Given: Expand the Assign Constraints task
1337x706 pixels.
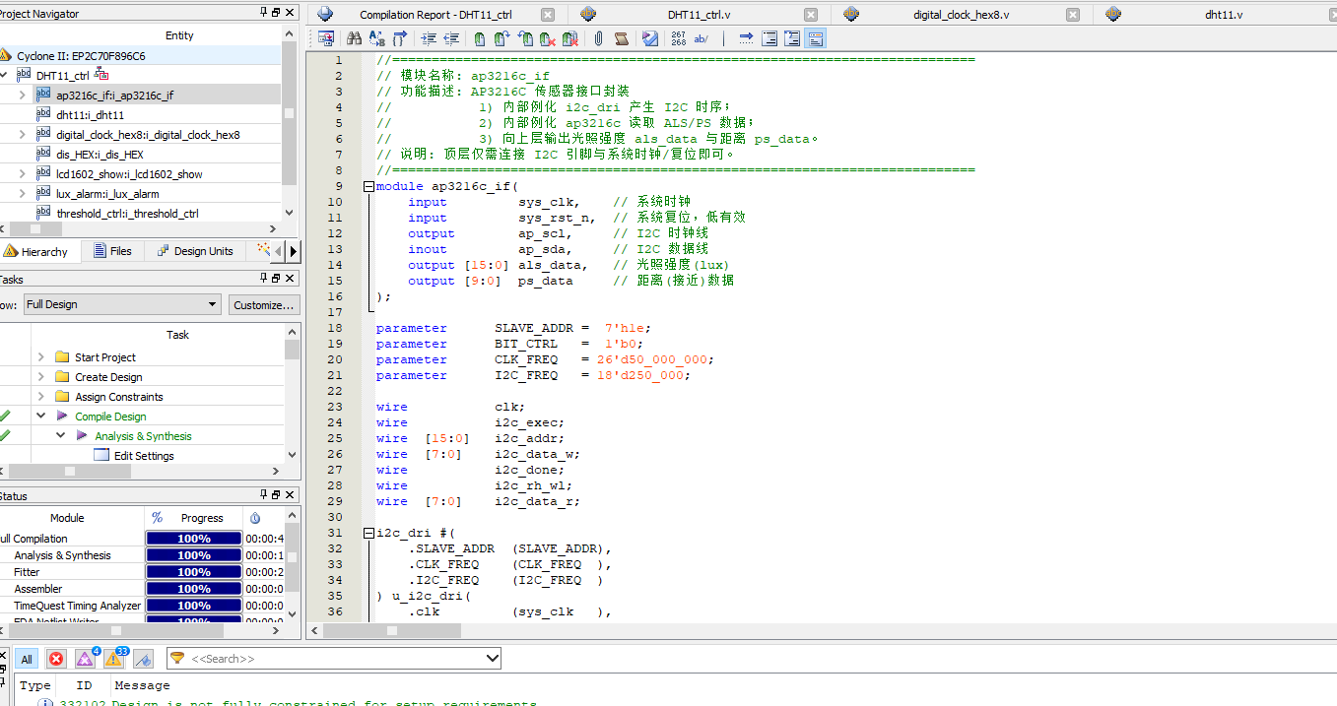Looking at the screenshot, I should coord(41,397).
